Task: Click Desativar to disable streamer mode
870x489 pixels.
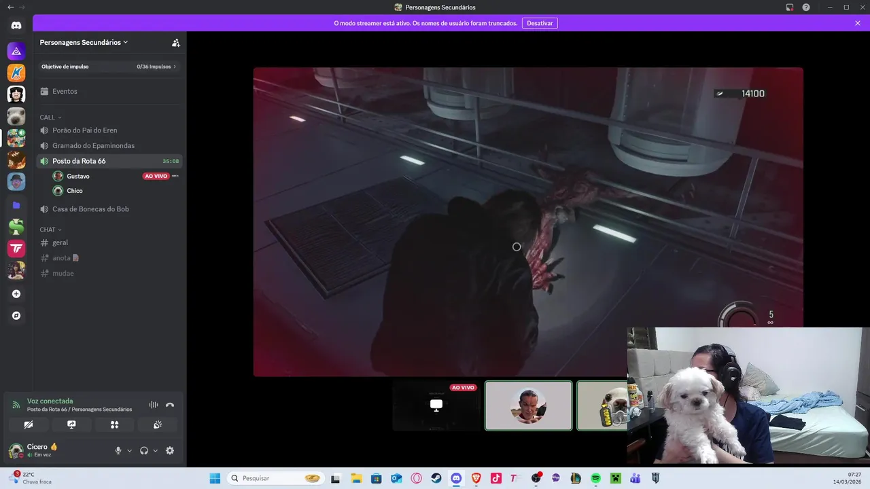Action: pyautogui.click(x=540, y=23)
